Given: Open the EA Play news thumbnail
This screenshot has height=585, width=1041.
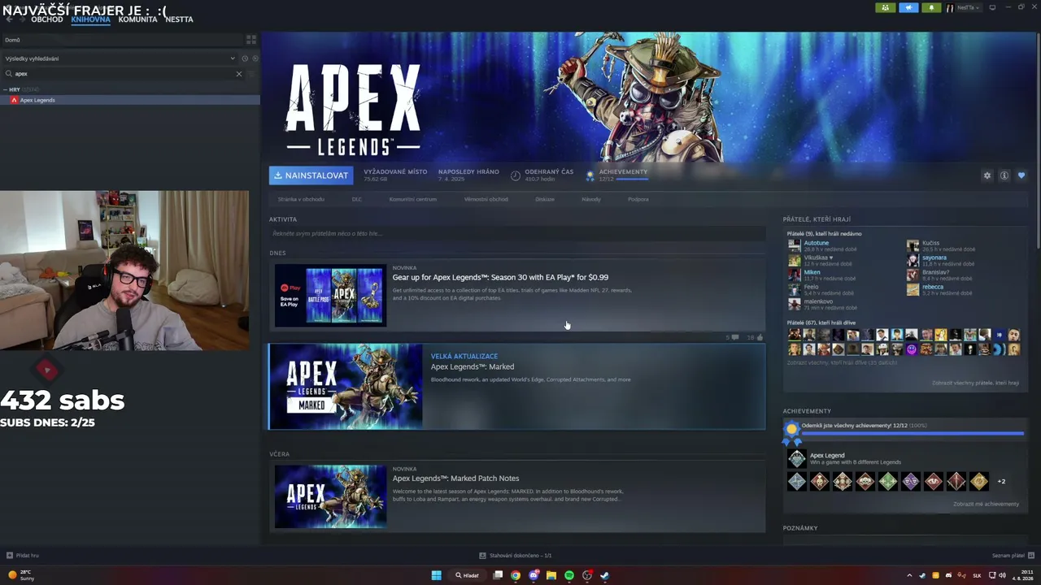Looking at the screenshot, I should (330, 296).
